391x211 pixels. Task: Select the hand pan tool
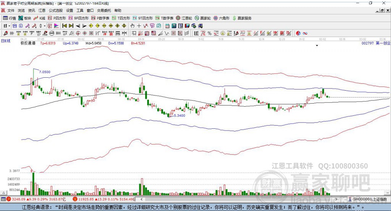(132, 26)
